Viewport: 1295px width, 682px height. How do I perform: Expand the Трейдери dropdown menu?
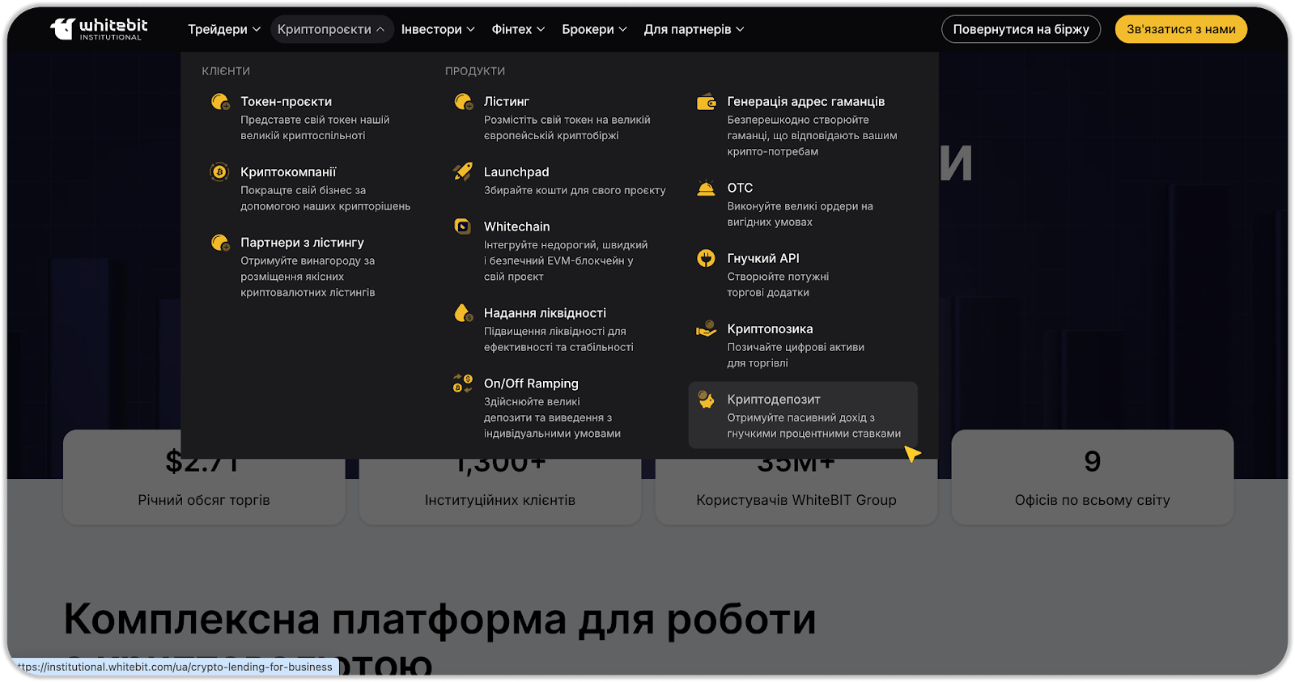pos(224,29)
